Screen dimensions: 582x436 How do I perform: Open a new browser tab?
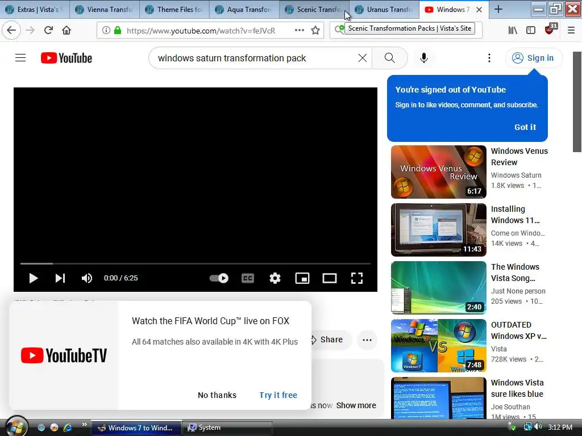[498, 10]
